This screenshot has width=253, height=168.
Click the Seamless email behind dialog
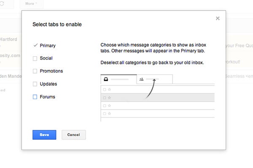[239, 76]
